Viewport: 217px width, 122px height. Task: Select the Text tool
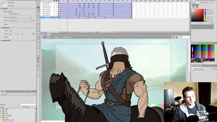coord(38,18)
